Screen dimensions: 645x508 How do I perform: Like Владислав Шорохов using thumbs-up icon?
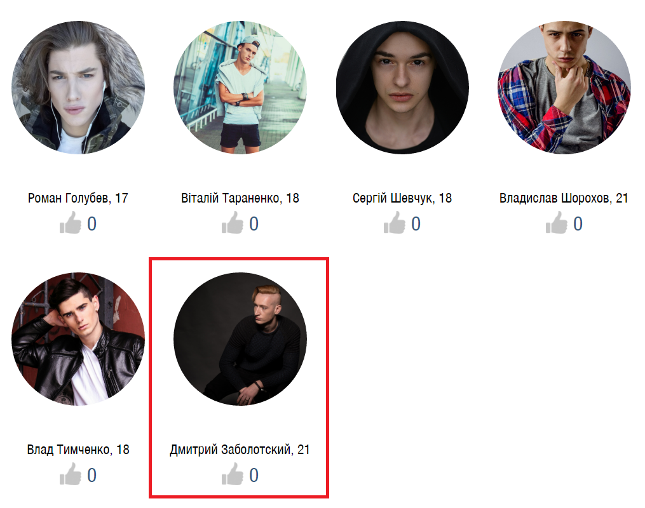(x=557, y=223)
